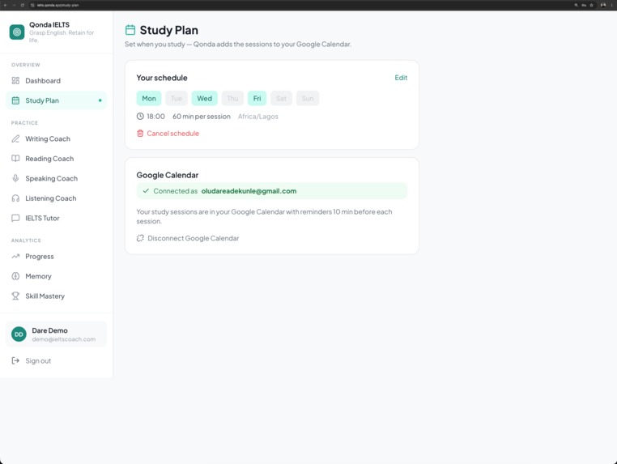617x464 pixels.
Task: Click the '60 min per session' text
Action: 202,116
